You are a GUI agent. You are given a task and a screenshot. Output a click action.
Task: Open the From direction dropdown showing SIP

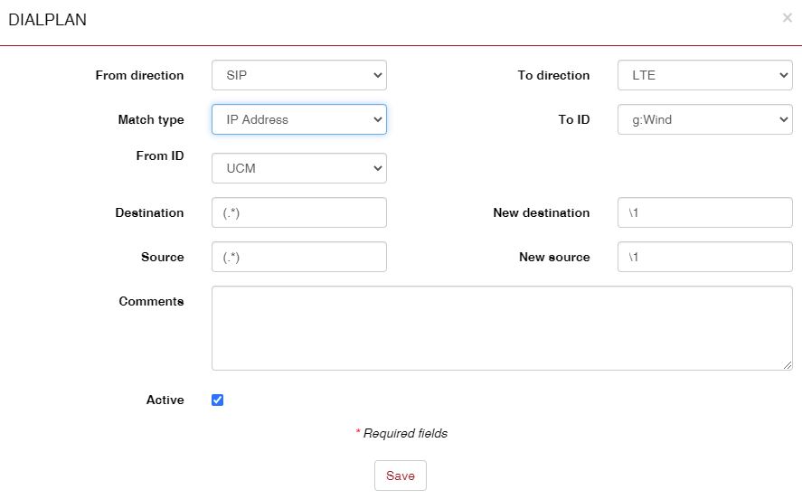tap(298, 76)
